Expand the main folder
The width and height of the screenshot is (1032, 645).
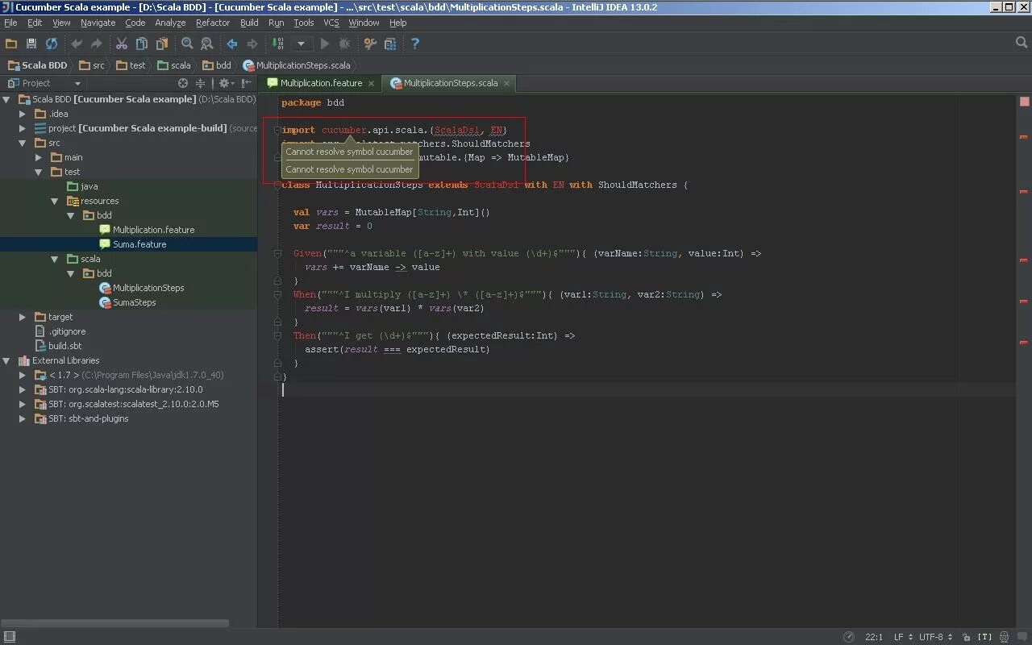coord(39,157)
